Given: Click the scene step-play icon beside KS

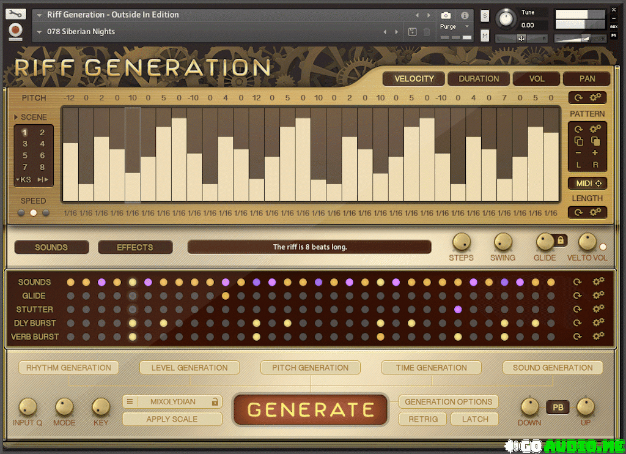Looking at the screenshot, I should coord(43,180).
